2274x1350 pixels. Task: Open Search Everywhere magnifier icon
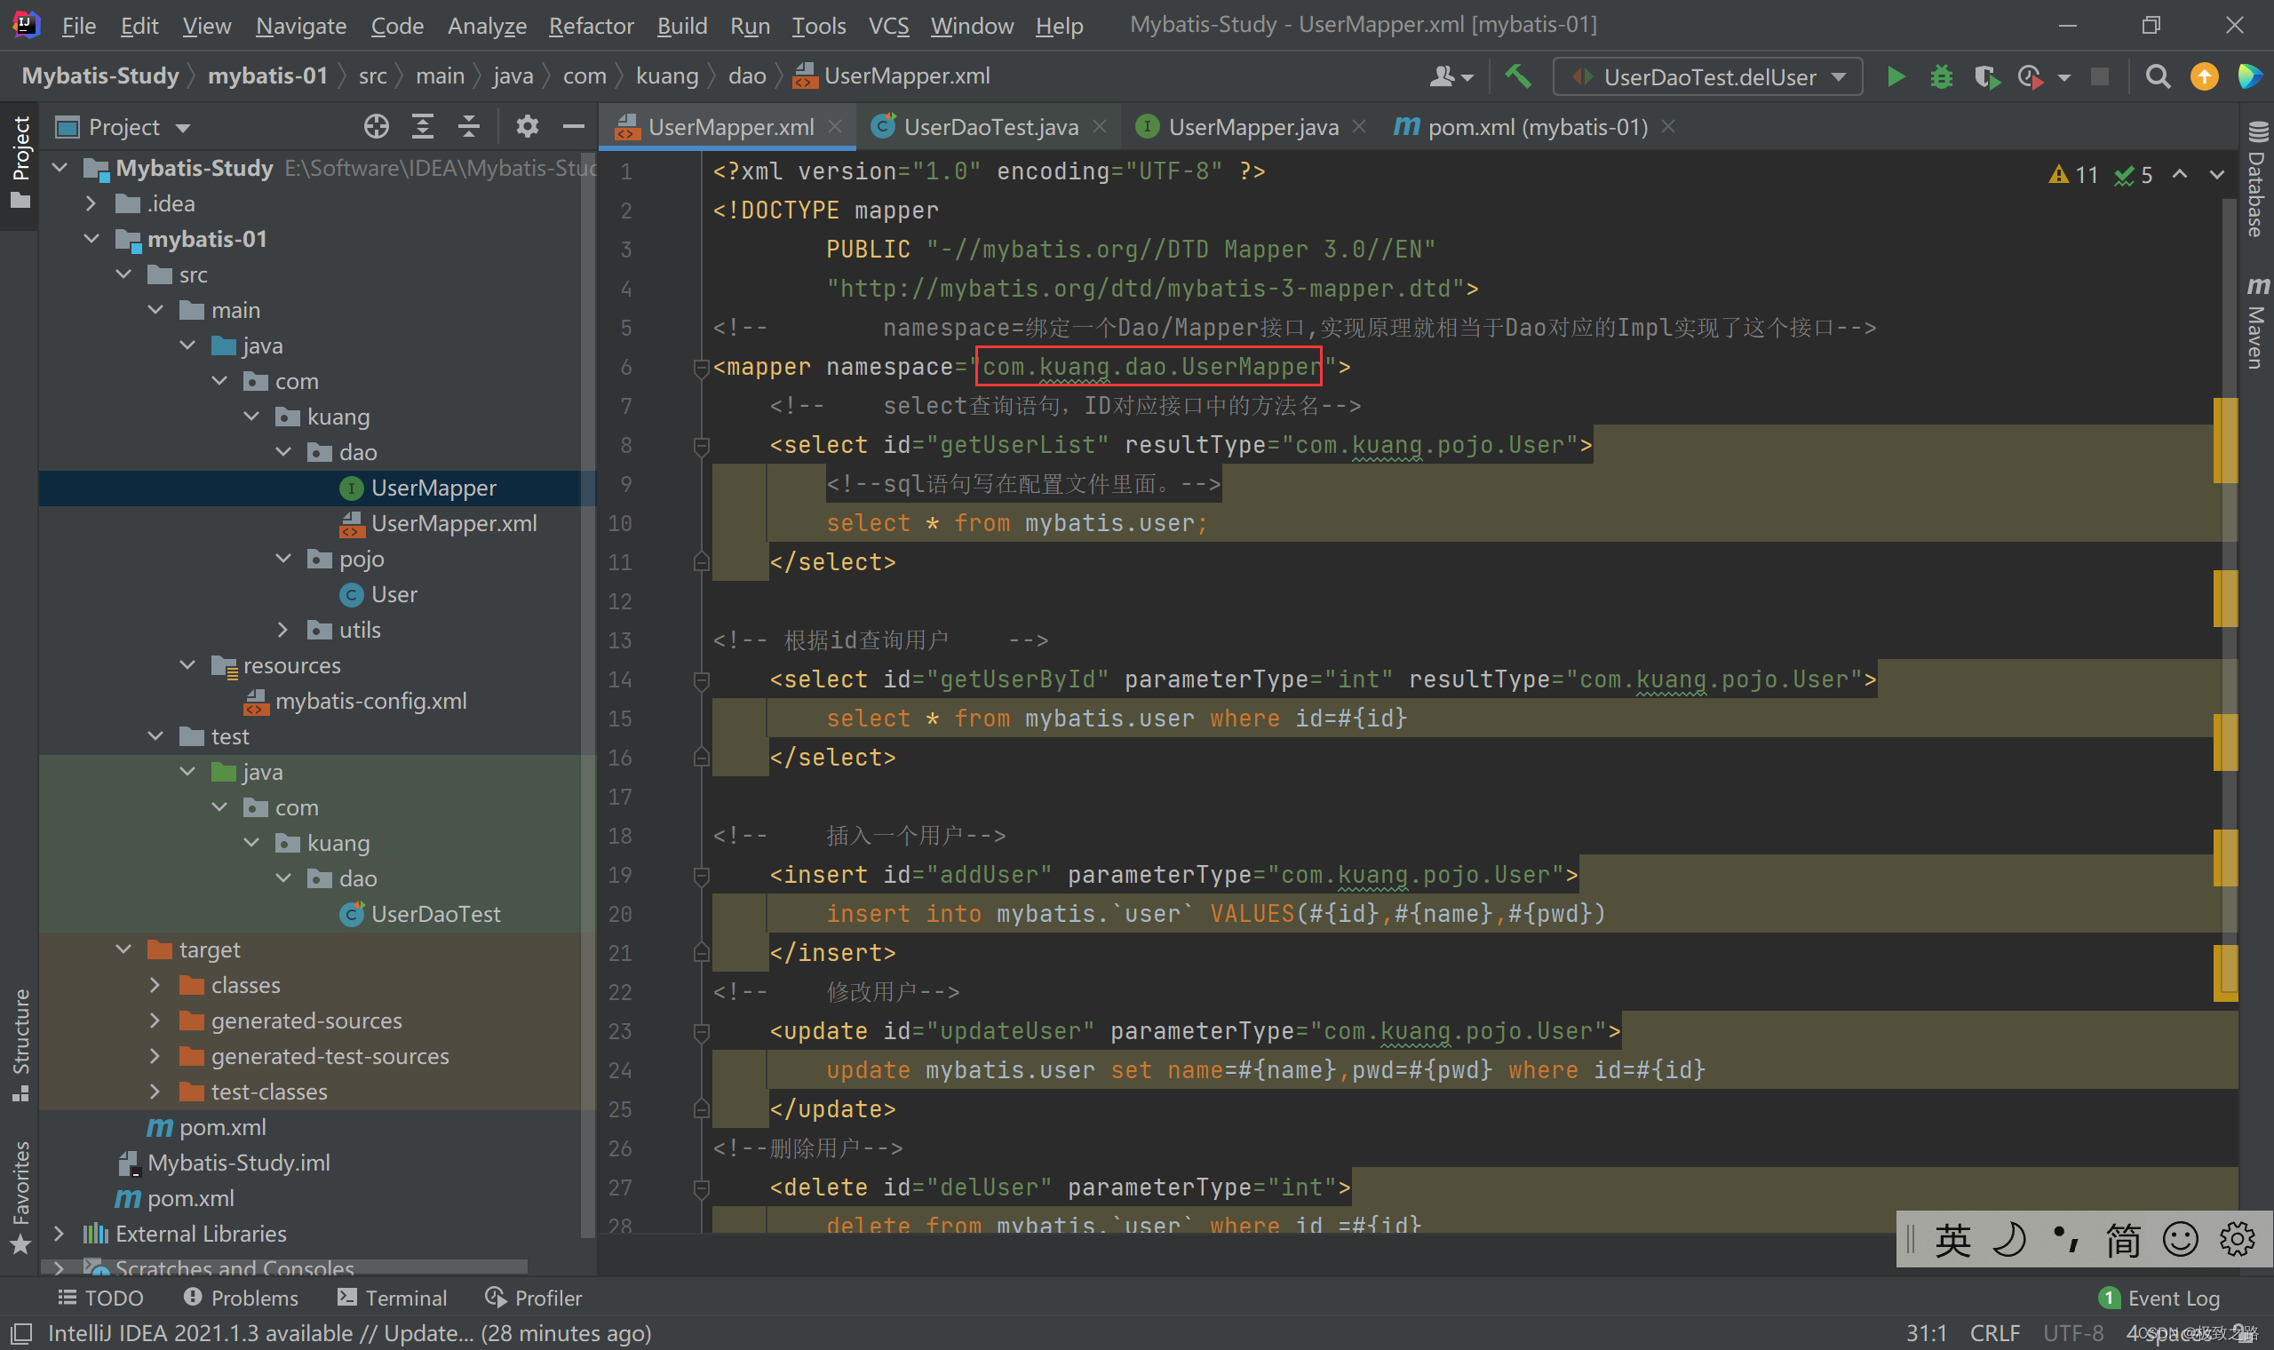(2158, 77)
